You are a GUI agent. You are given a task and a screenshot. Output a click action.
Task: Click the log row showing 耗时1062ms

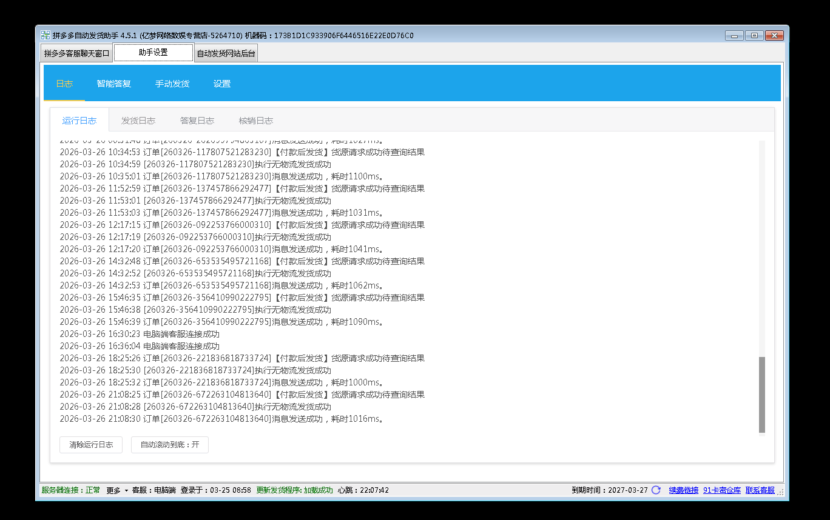221,285
